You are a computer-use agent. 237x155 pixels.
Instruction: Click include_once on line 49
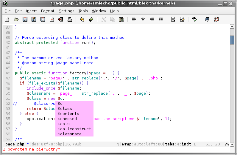[x=41, y=88]
